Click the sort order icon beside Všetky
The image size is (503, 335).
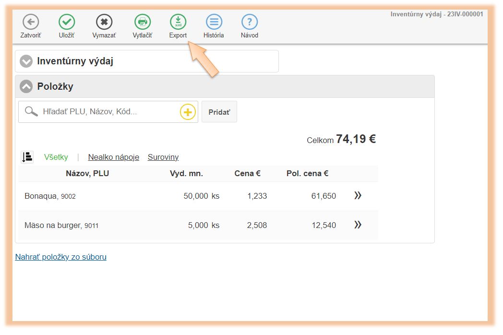pyautogui.click(x=27, y=157)
